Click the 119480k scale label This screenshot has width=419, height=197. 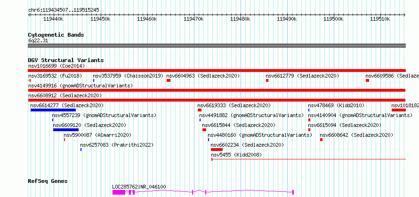240,19
